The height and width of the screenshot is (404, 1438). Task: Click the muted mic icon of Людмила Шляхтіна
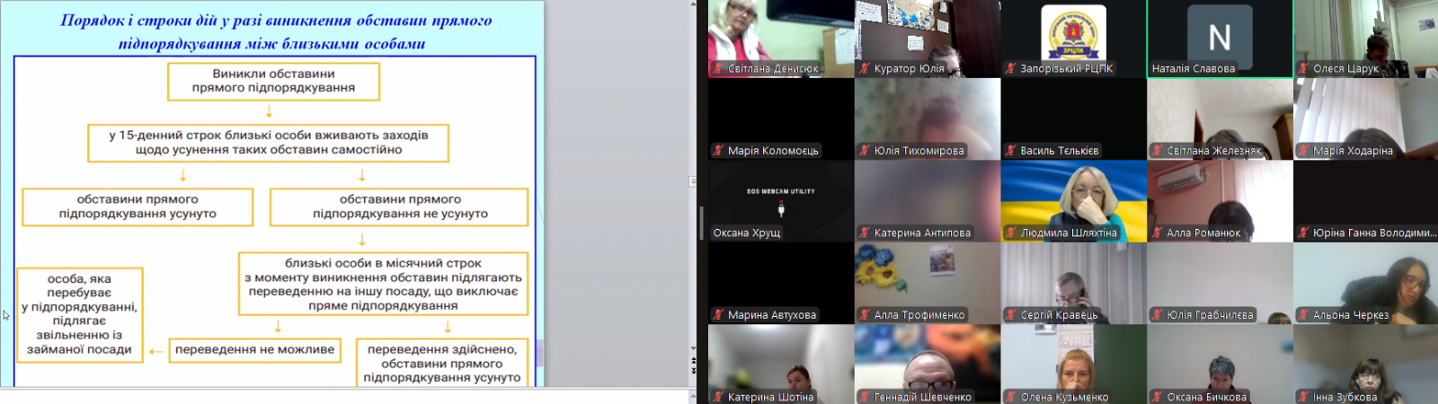(x=1011, y=233)
